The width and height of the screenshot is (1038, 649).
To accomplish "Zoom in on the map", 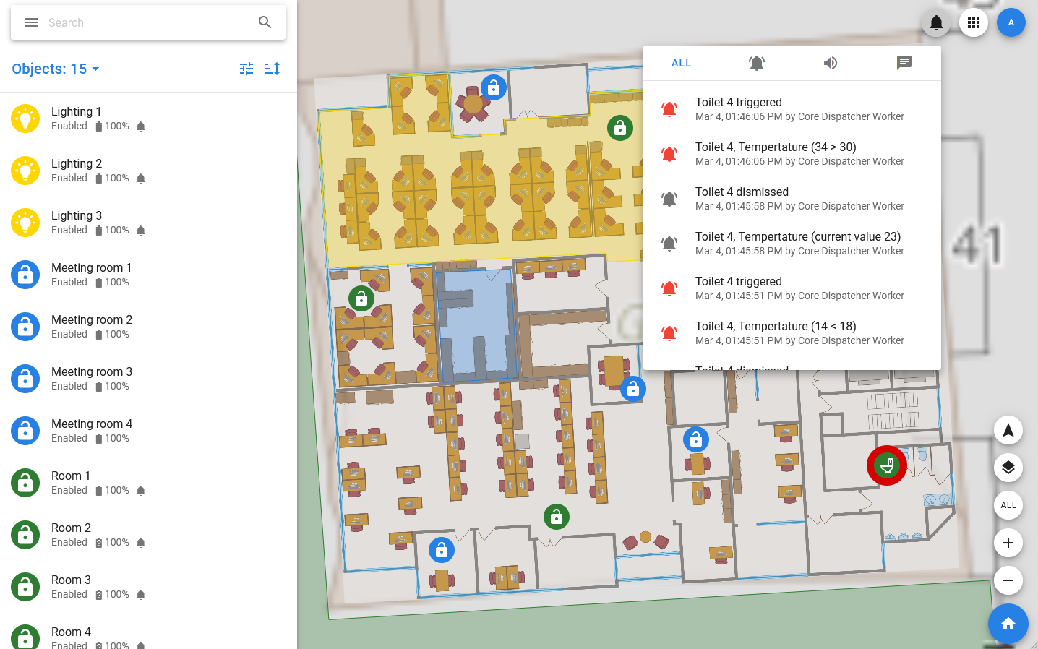I will (x=1008, y=543).
